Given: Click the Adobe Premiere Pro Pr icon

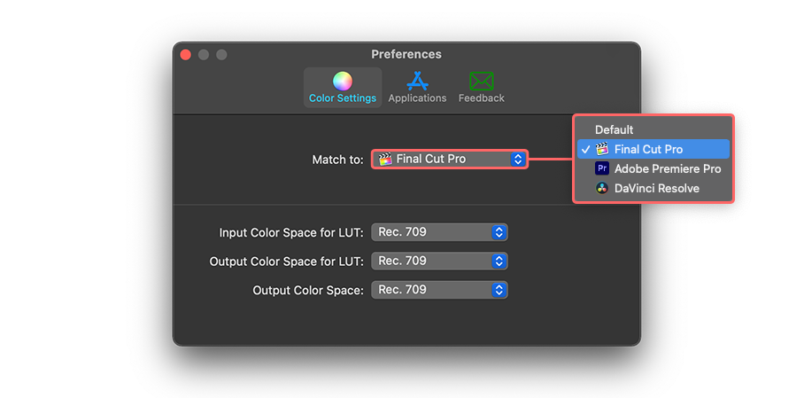Looking at the screenshot, I should coord(602,168).
